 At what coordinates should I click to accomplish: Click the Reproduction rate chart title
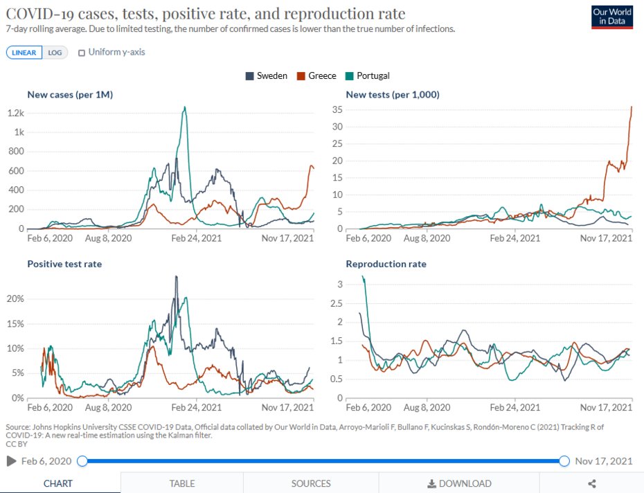386,264
